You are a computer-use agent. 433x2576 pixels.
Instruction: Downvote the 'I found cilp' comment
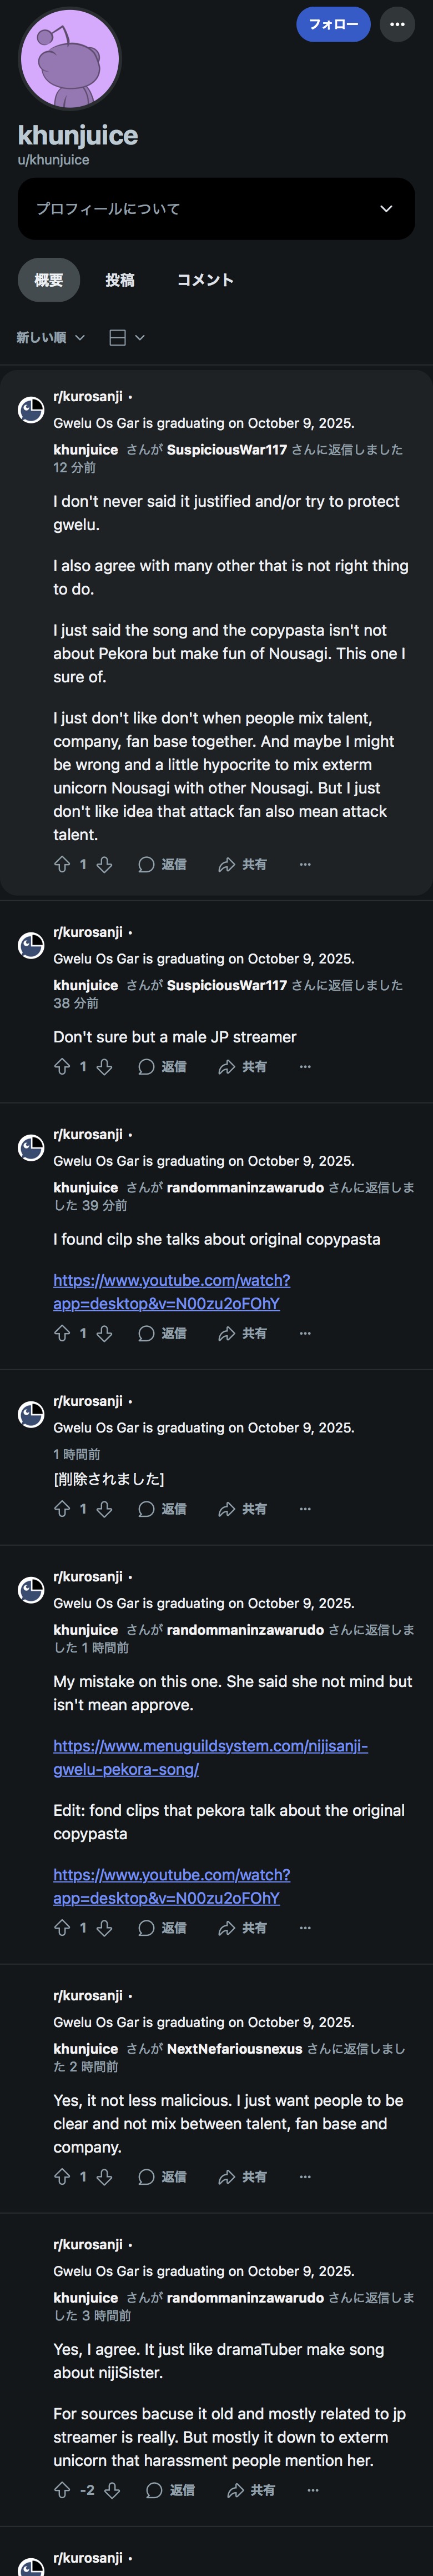coord(104,1333)
